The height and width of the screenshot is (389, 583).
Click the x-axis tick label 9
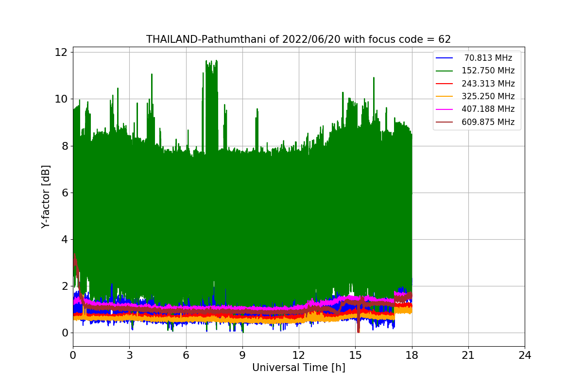tap(242, 355)
